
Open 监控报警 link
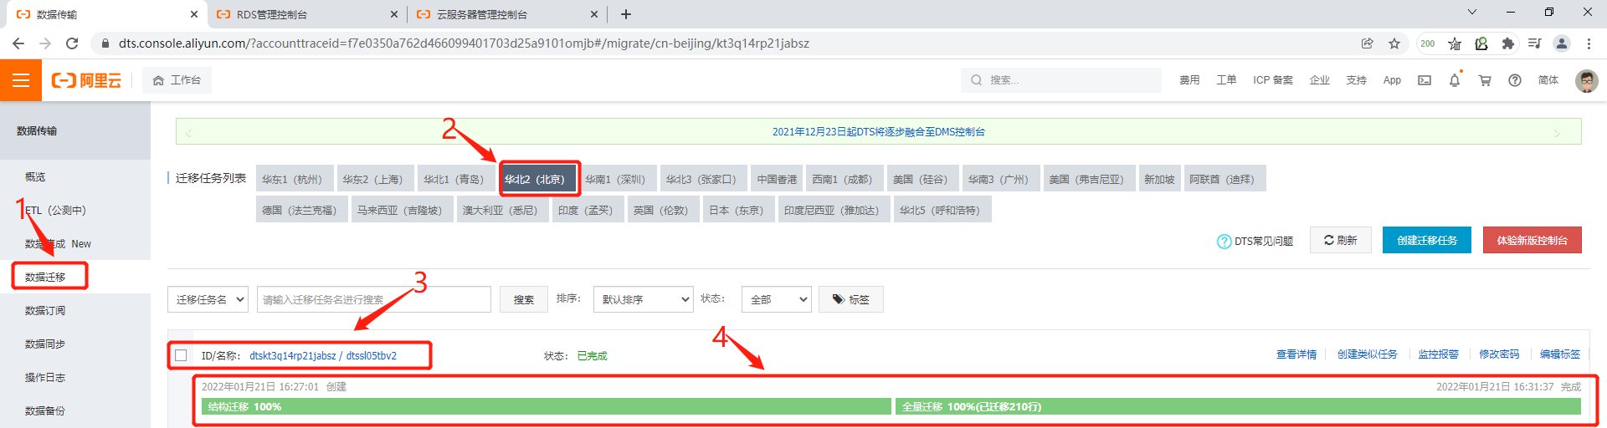[x=1438, y=354]
